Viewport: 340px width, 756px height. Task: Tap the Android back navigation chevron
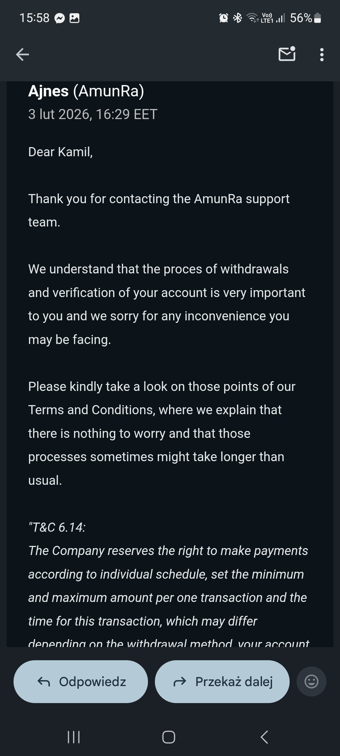264,737
